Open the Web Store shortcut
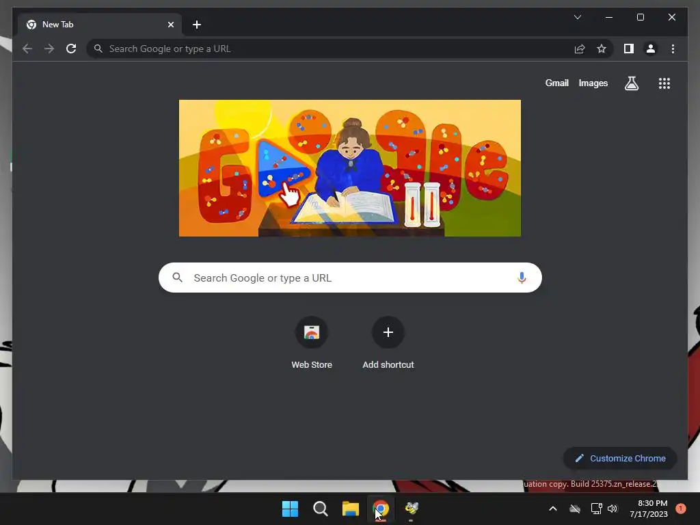The image size is (700, 525). (312, 343)
